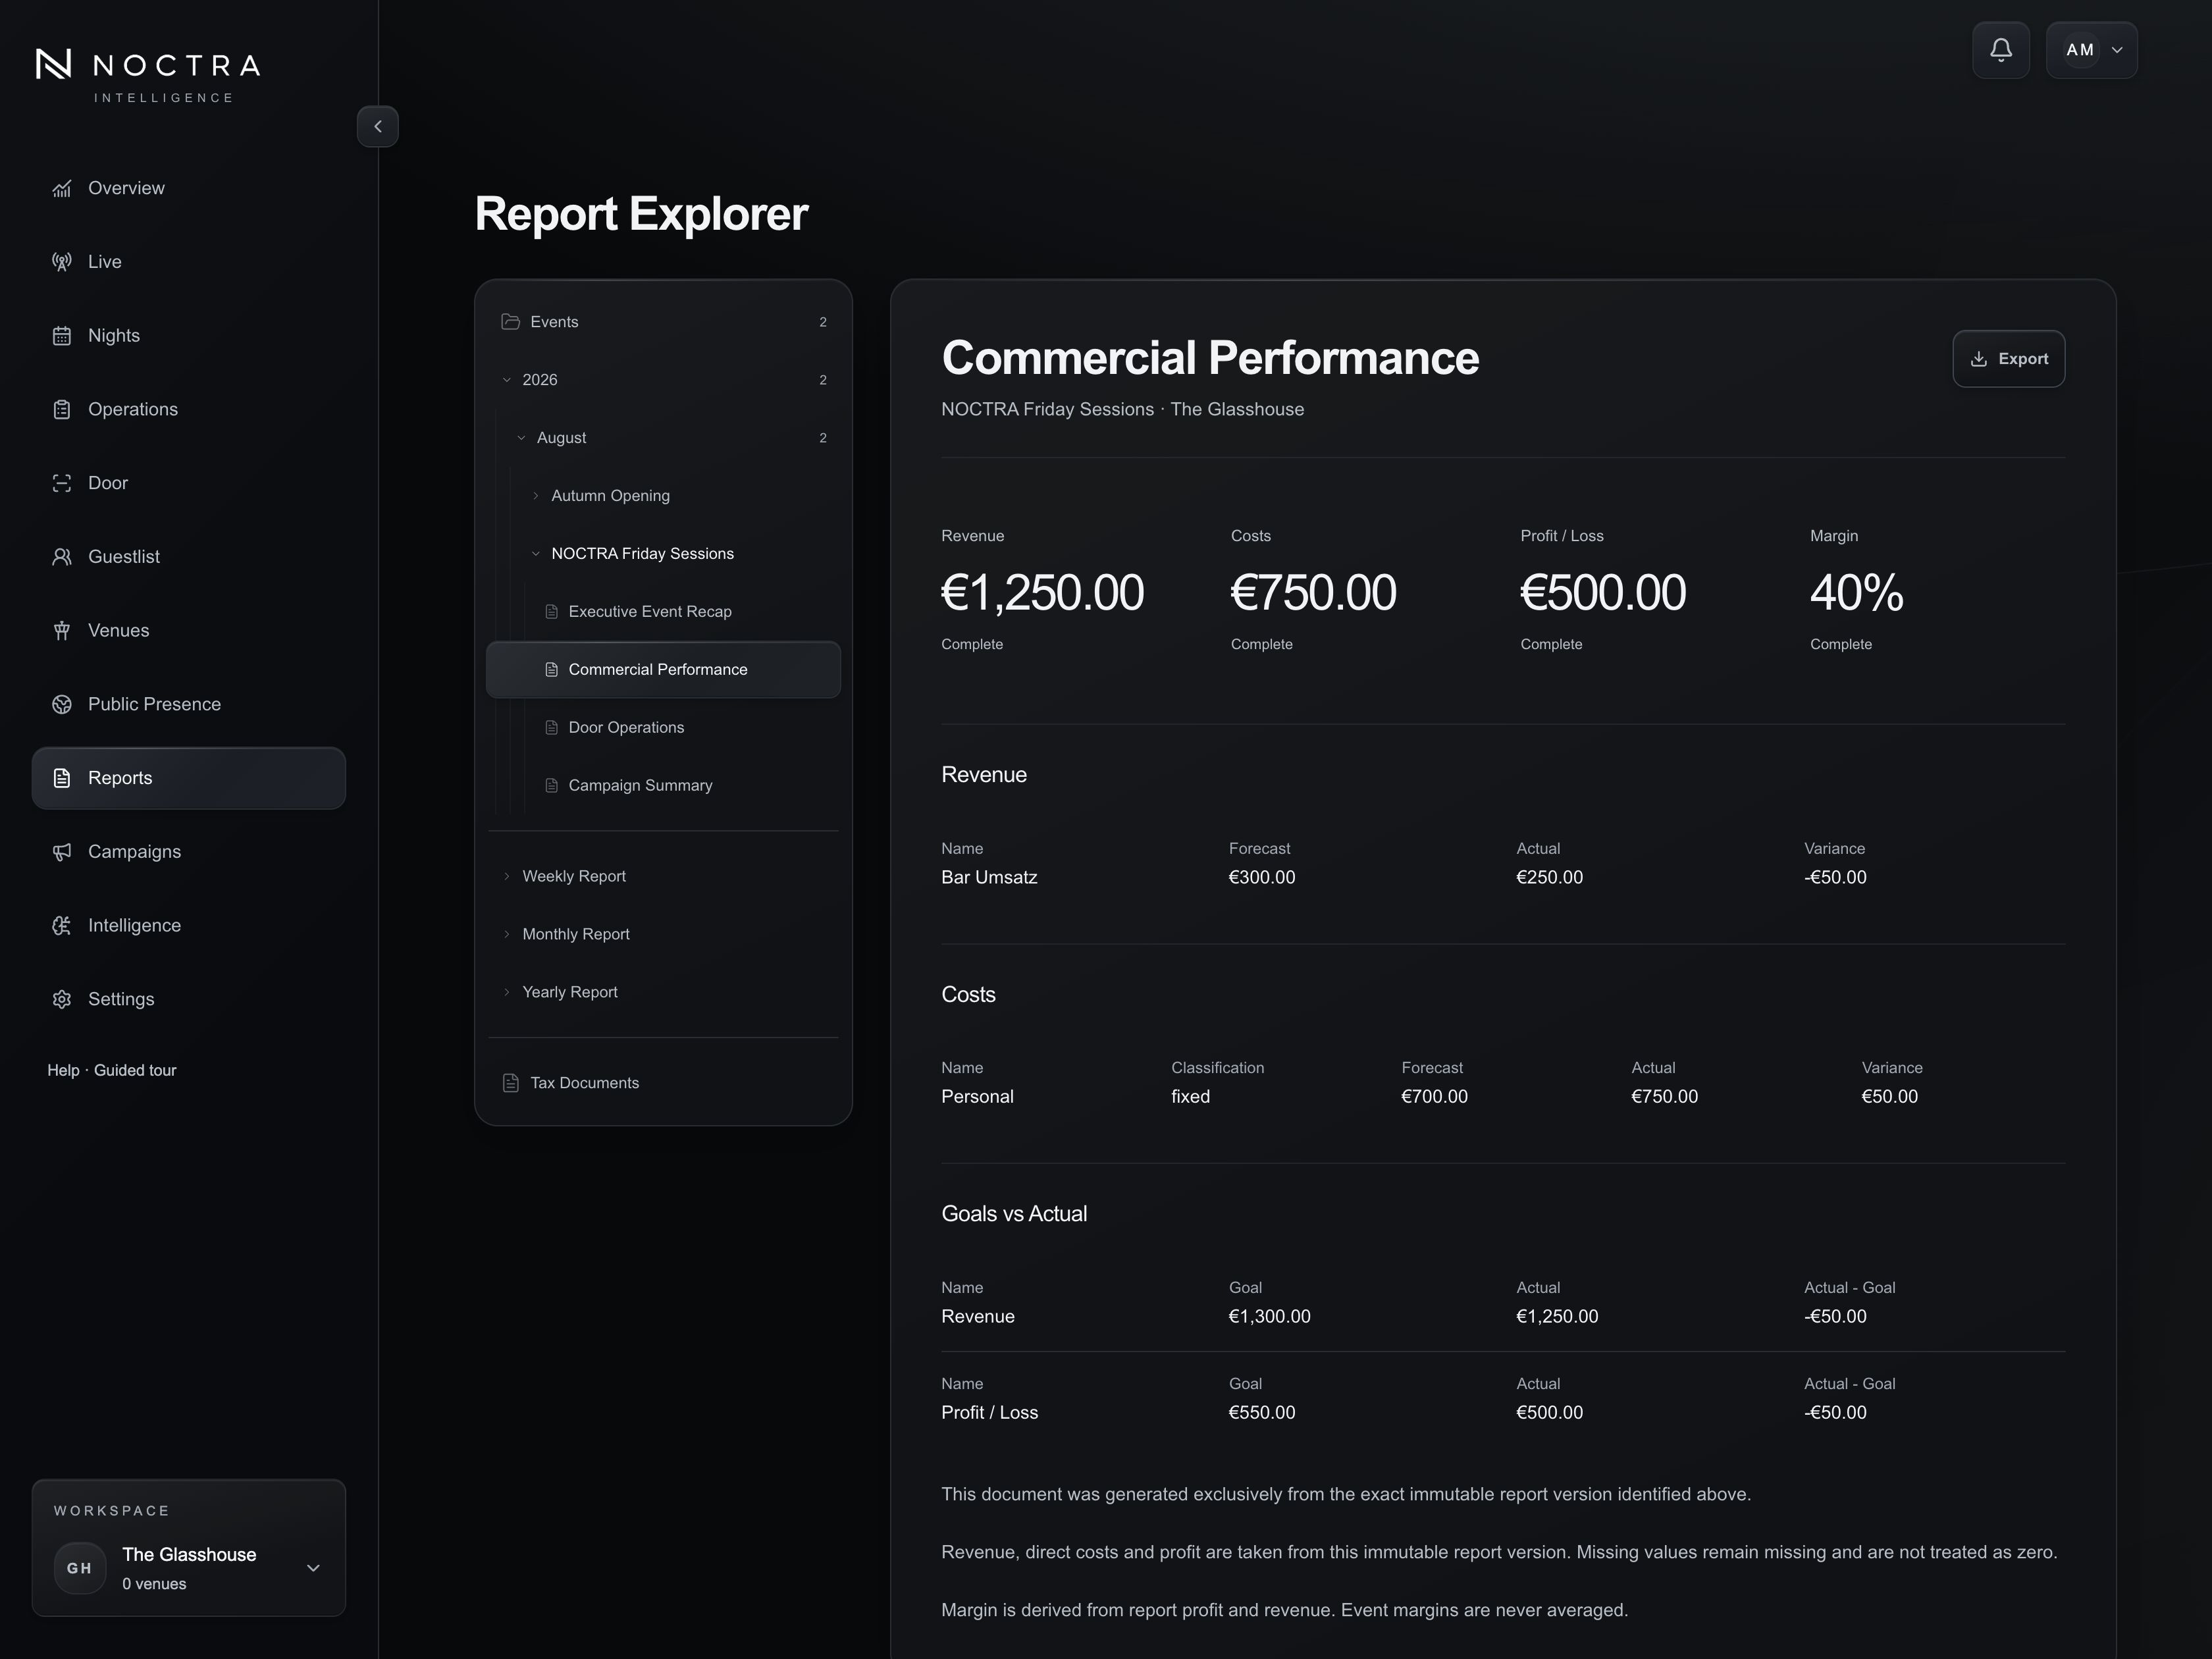
Task: Open the Campaigns section
Action: point(189,852)
